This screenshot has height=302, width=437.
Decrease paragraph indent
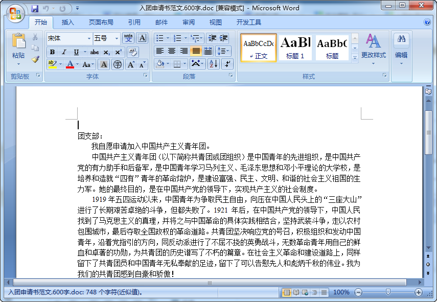coord(212,38)
